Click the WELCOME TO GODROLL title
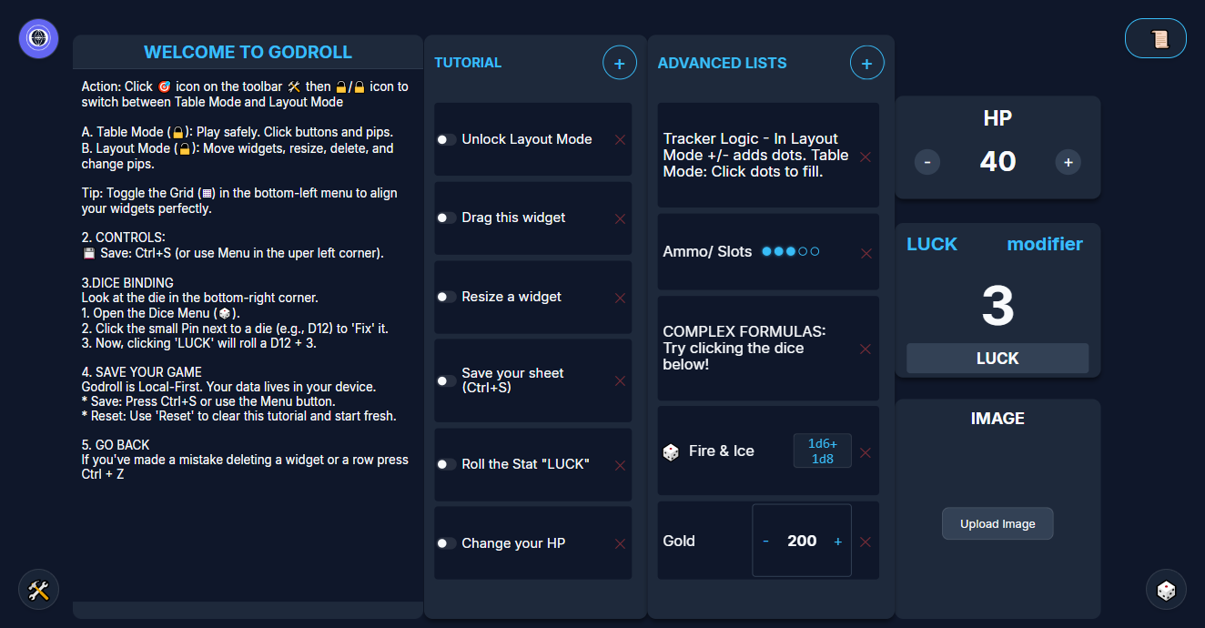 [x=248, y=52]
